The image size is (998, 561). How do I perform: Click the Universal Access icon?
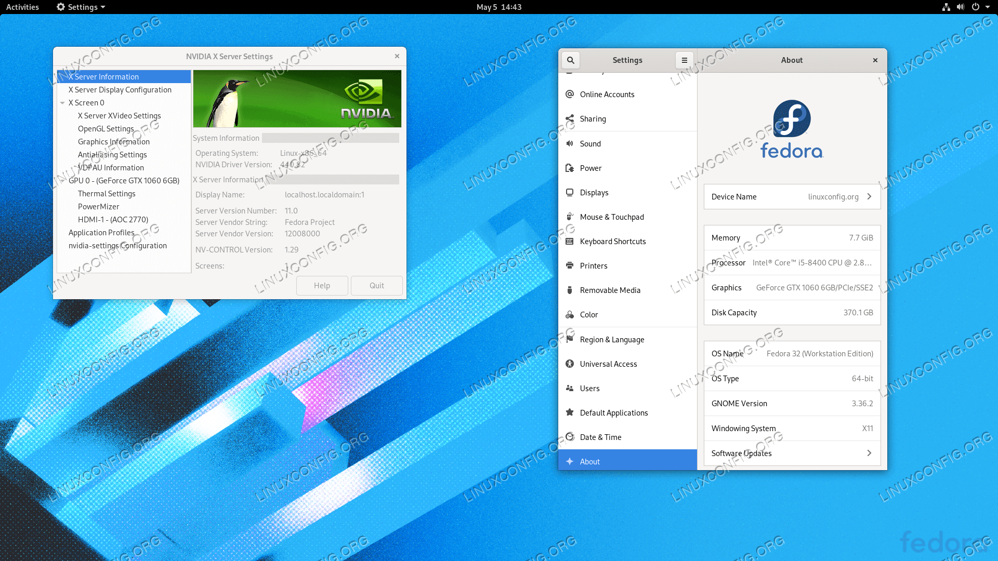point(570,364)
